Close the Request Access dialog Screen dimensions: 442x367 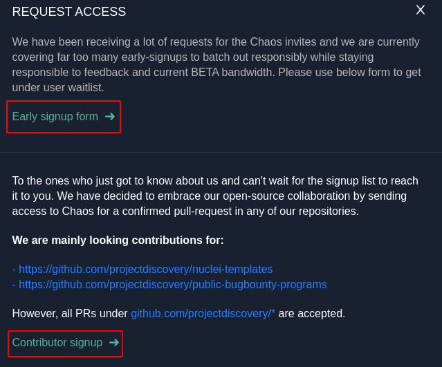click(421, 10)
